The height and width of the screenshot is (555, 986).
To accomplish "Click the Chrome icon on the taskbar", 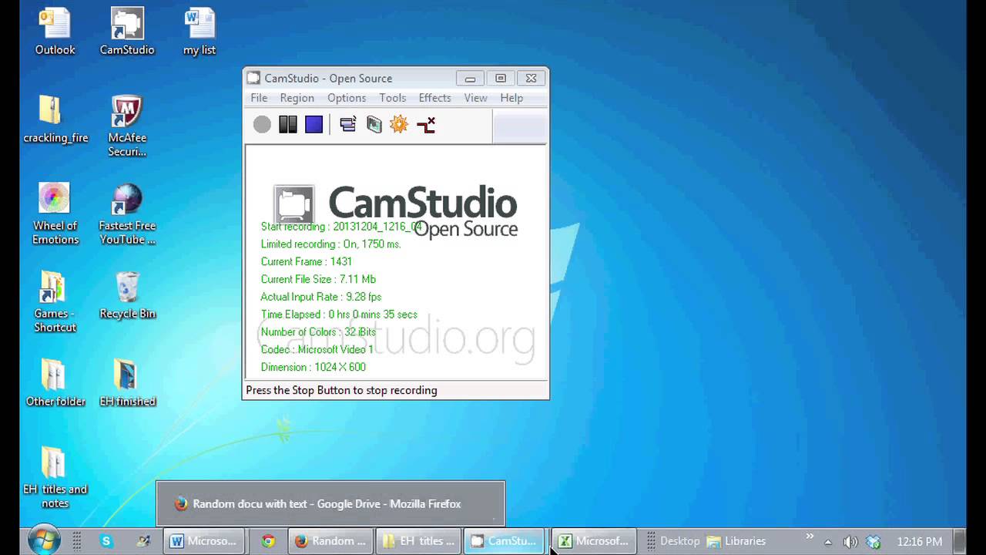I will point(268,541).
